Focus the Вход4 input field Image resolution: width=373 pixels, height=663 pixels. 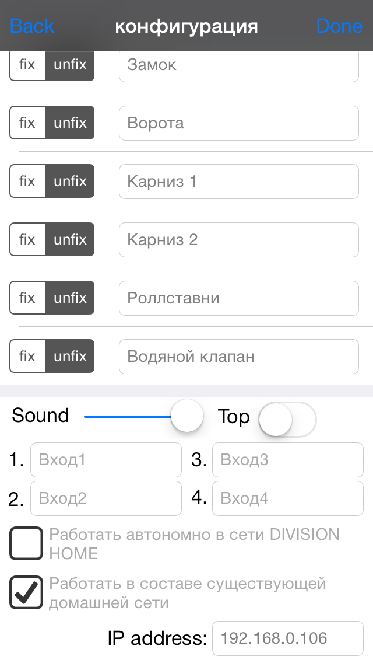pos(287,498)
